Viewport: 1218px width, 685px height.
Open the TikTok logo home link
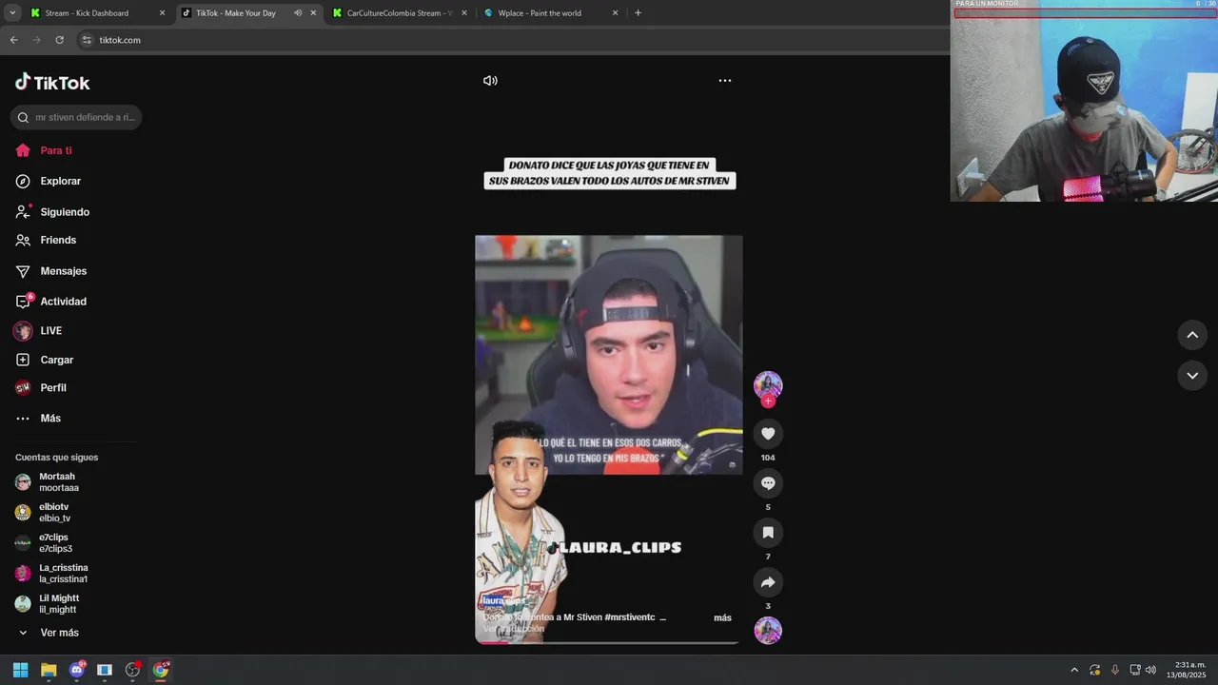pos(52,83)
